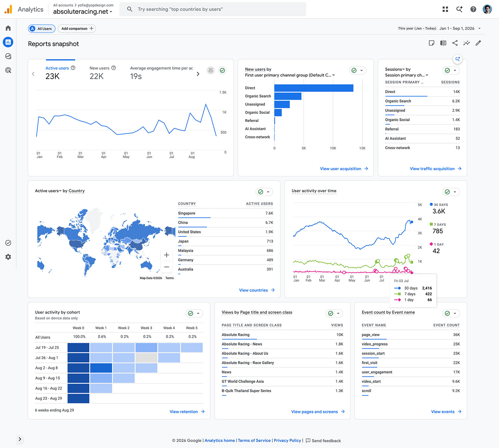Toggle the compare view icon
This screenshot has height=448, width=499.
tap(443, 43)
